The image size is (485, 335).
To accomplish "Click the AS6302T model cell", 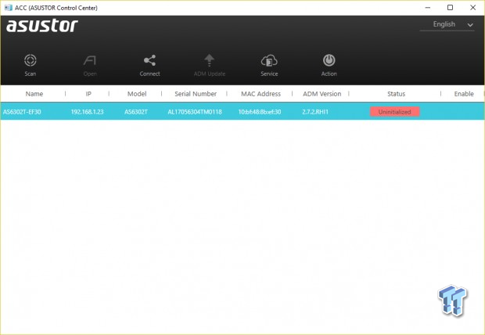I will coord(136,112).
